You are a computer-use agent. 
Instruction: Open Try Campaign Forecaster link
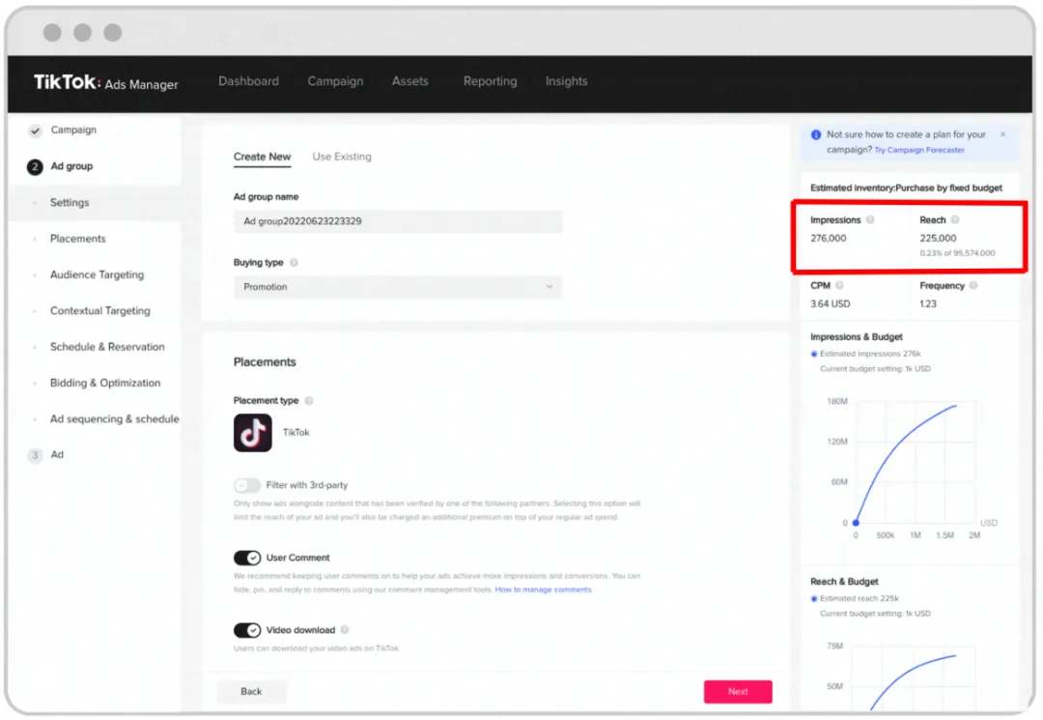(x=919, y=151)
